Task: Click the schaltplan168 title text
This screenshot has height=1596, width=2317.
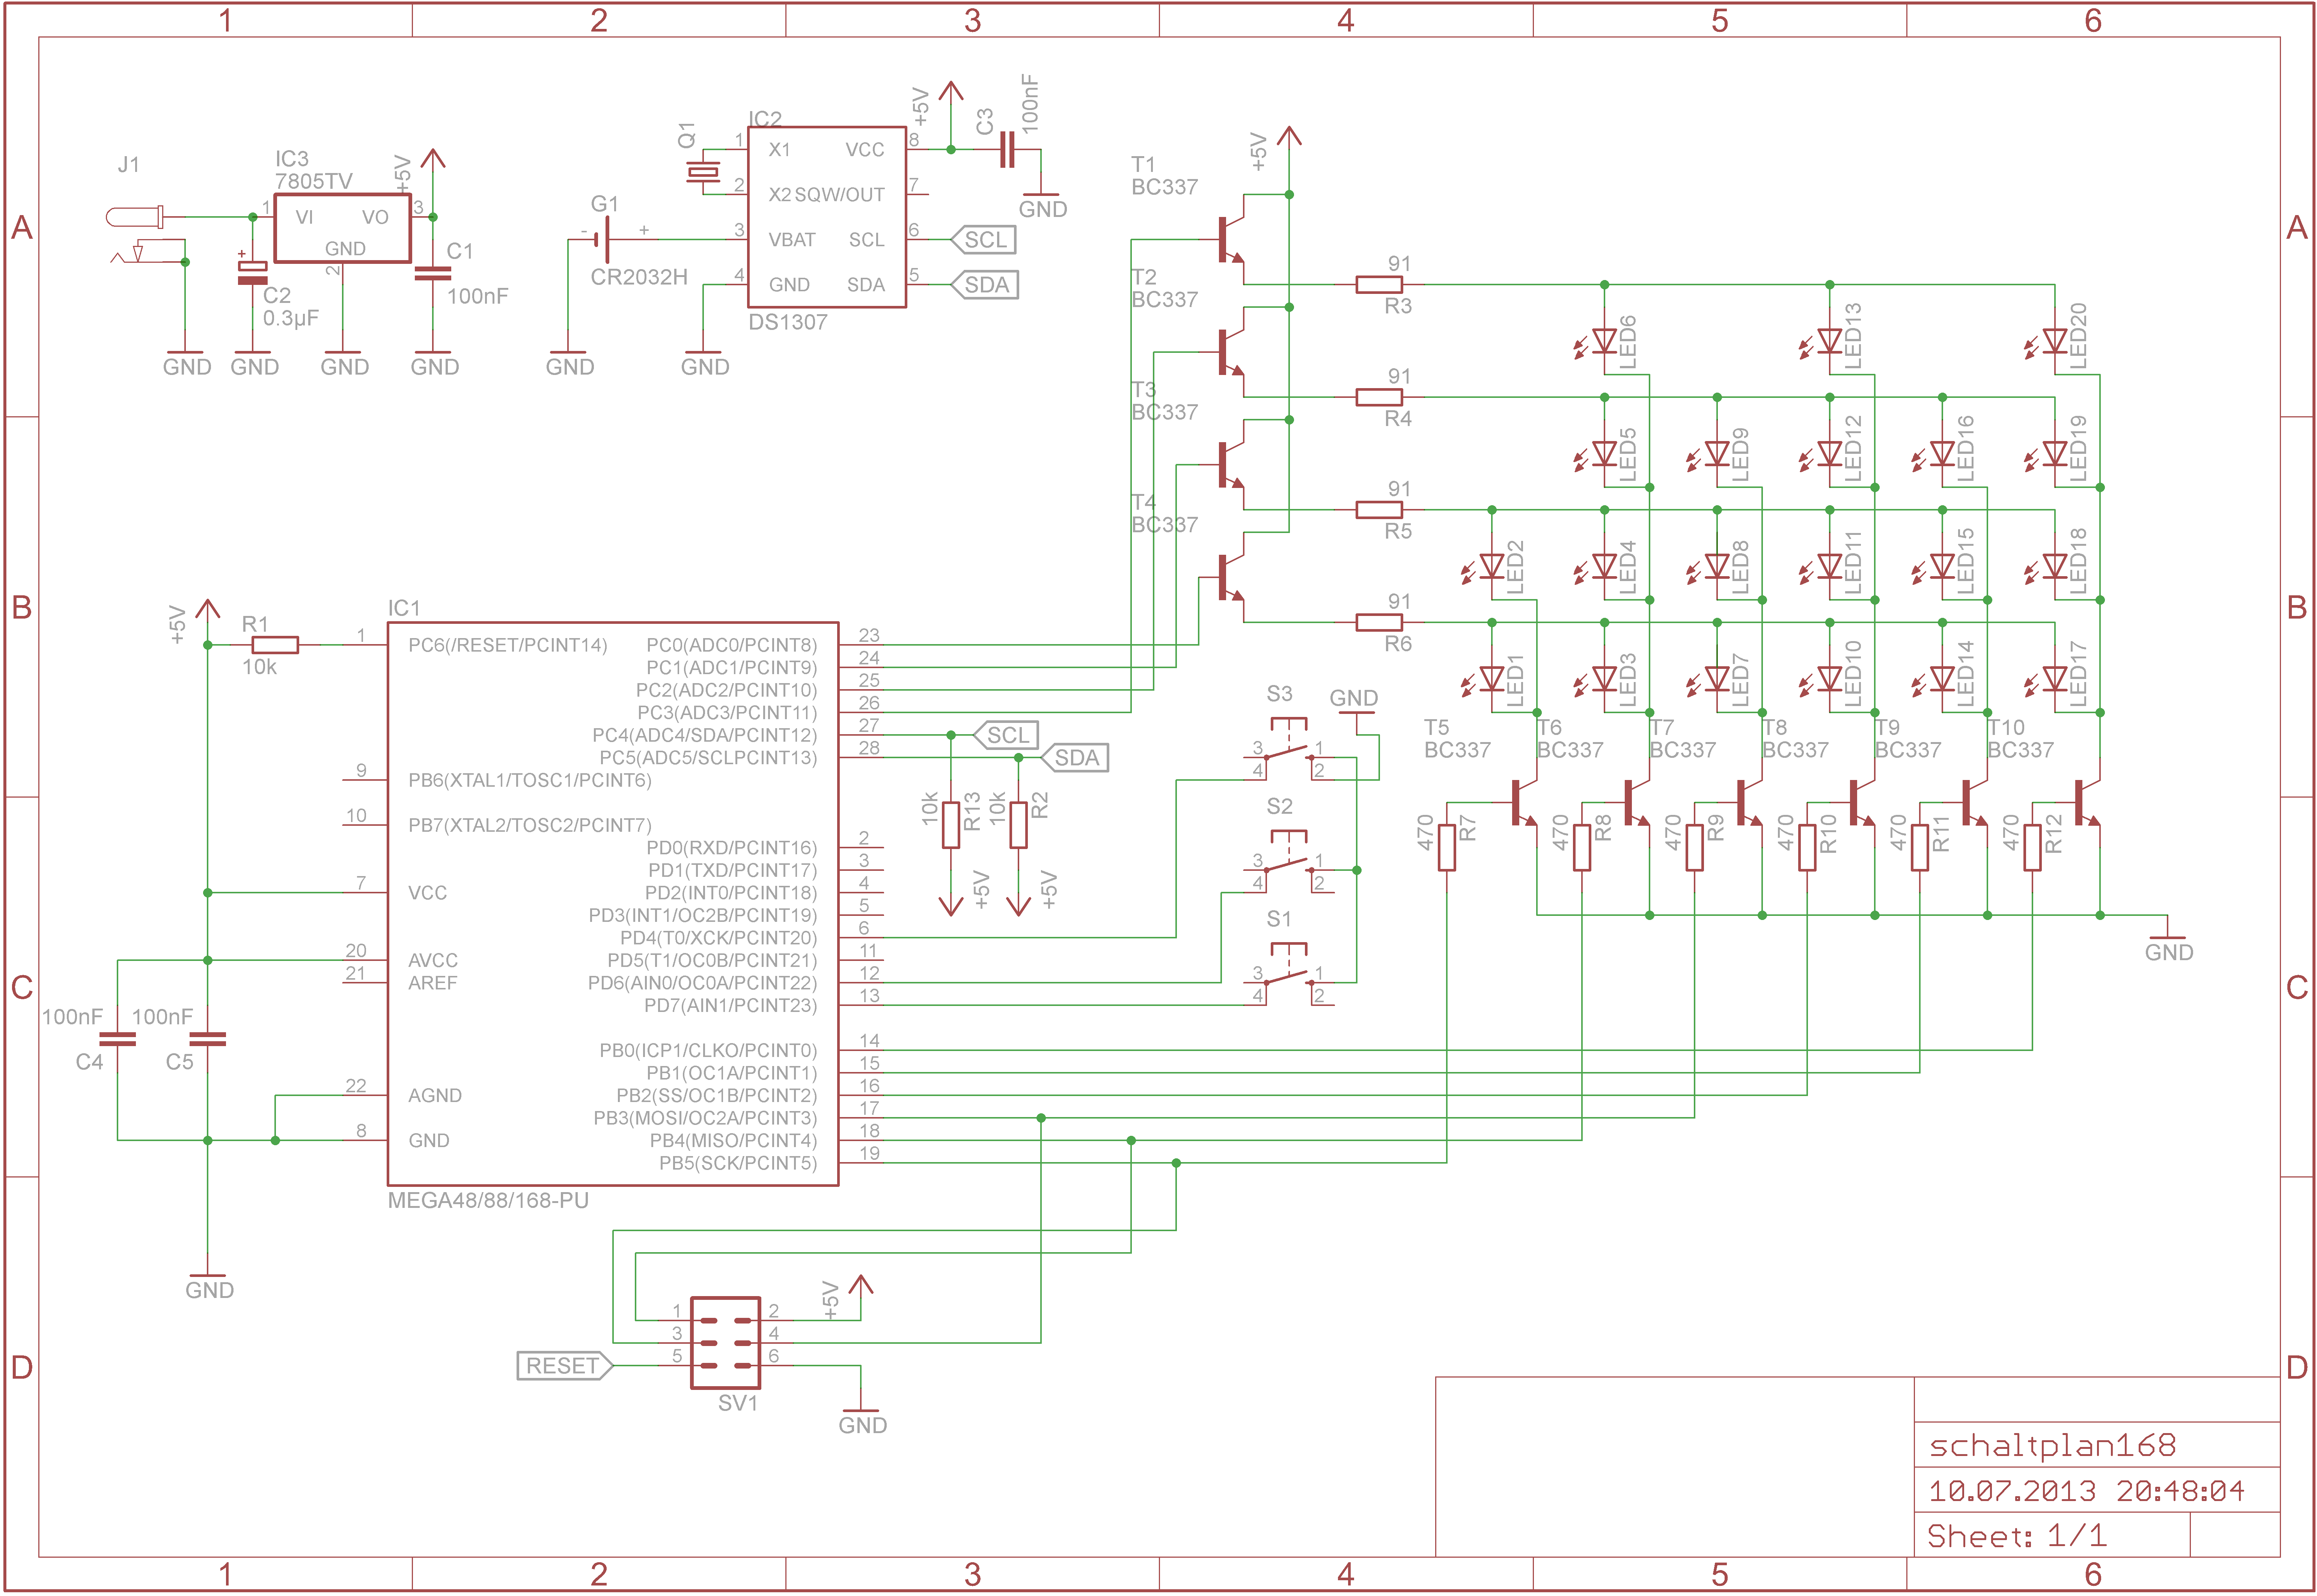Action: tap(2052, 1446)
